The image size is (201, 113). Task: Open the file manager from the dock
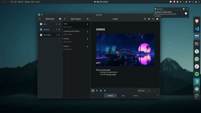[x=197, y=36]
